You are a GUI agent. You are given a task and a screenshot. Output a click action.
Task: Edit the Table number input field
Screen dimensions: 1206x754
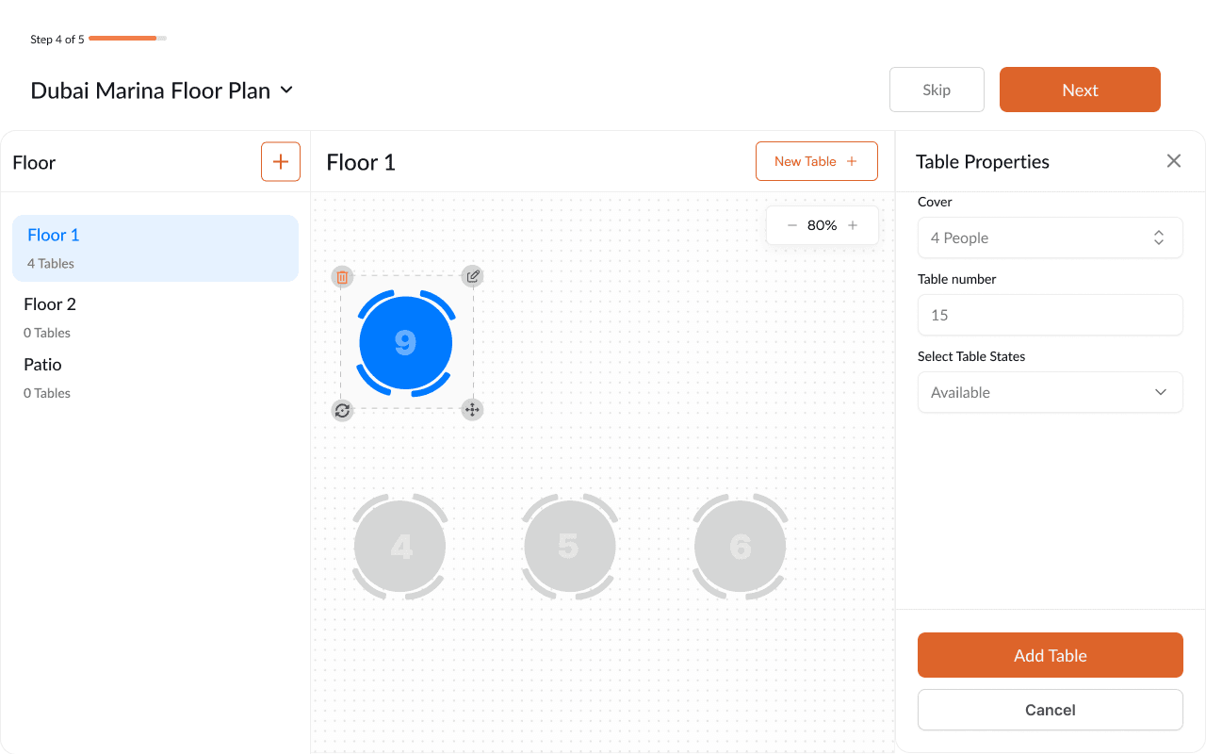1050,315
